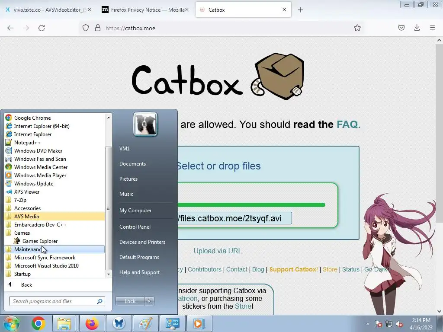Click the Start orb on the taskbar

click(11, 323)
